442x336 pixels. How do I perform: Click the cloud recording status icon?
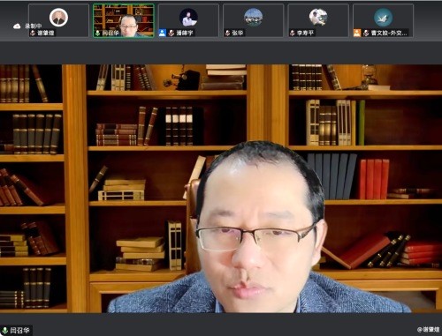click(x=17, y=26)
